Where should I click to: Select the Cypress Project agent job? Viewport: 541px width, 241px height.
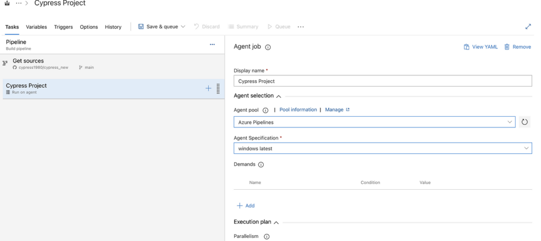pyautogui.click(x=114, y=89)
